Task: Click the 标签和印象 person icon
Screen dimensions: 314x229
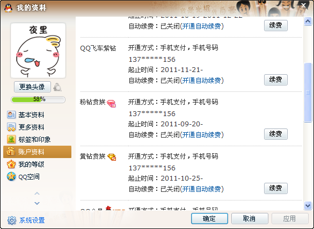Action: (11, 140)
